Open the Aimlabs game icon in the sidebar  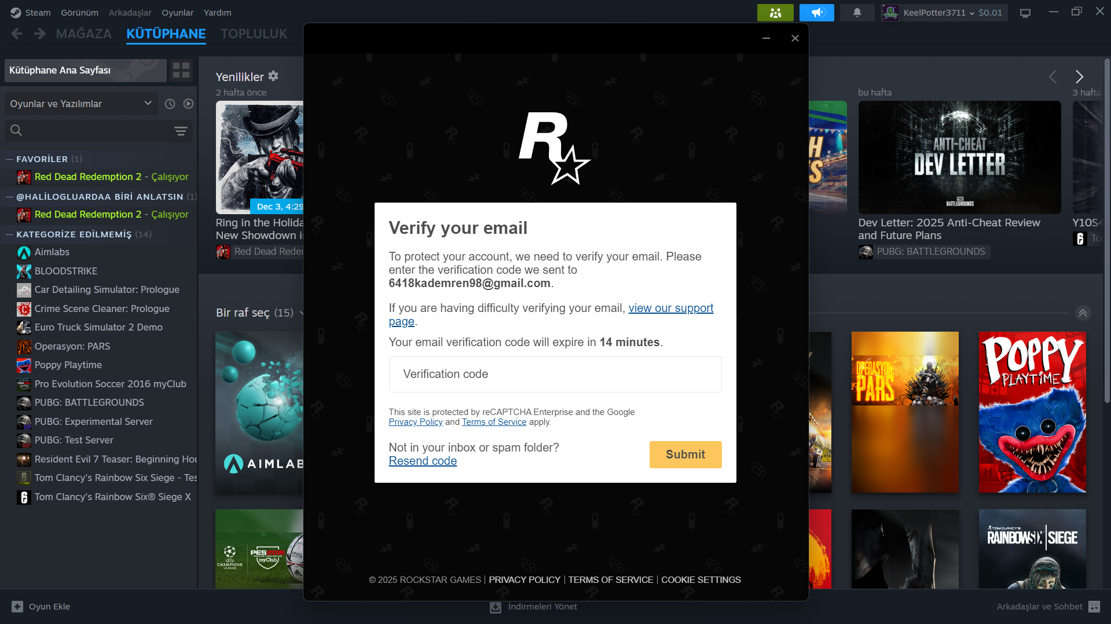click(24, 252)
